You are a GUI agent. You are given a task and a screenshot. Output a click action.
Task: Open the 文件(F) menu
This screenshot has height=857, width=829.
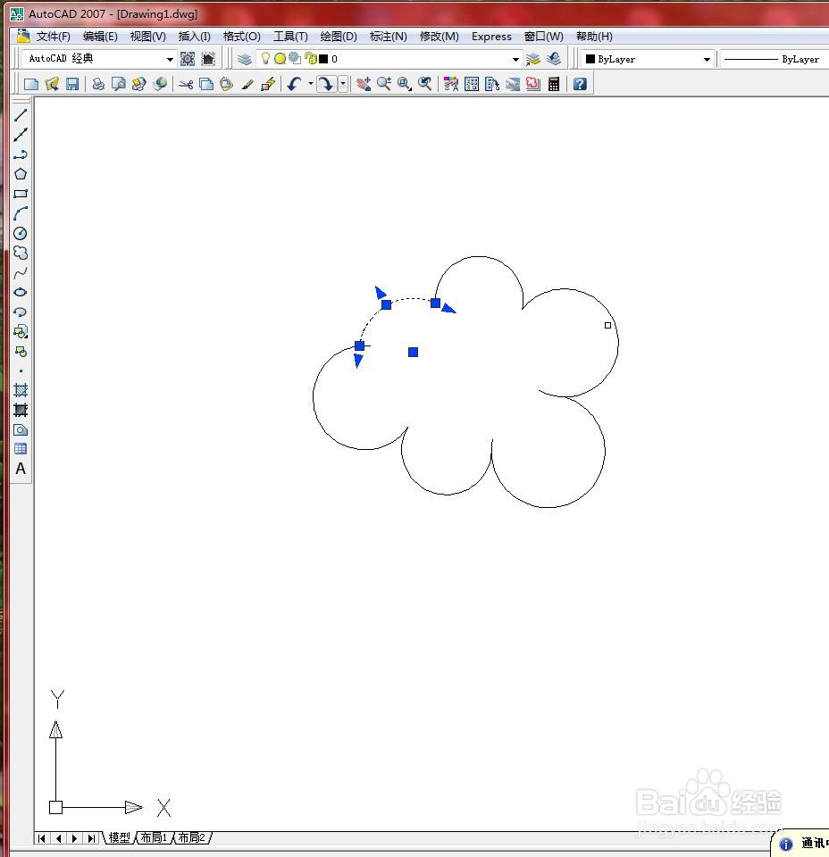(53, 36)
